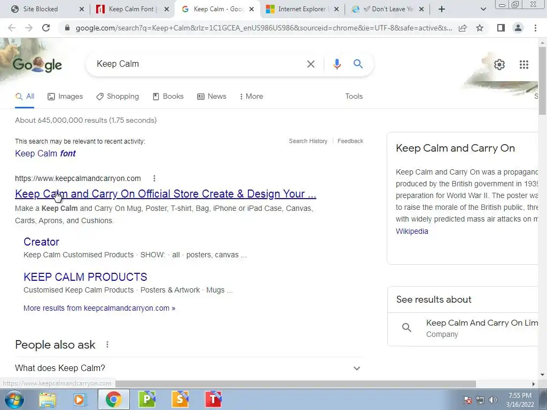
Task: Open the Chrome profile avatar
Action: [518, 28]
